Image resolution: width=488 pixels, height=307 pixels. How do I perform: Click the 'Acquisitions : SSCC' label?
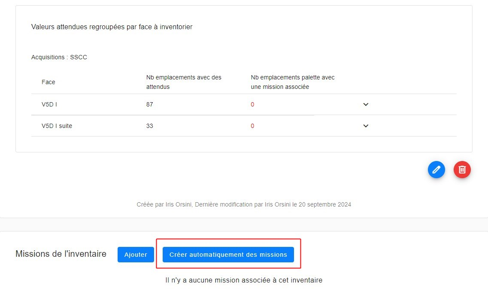click(59, 57)
